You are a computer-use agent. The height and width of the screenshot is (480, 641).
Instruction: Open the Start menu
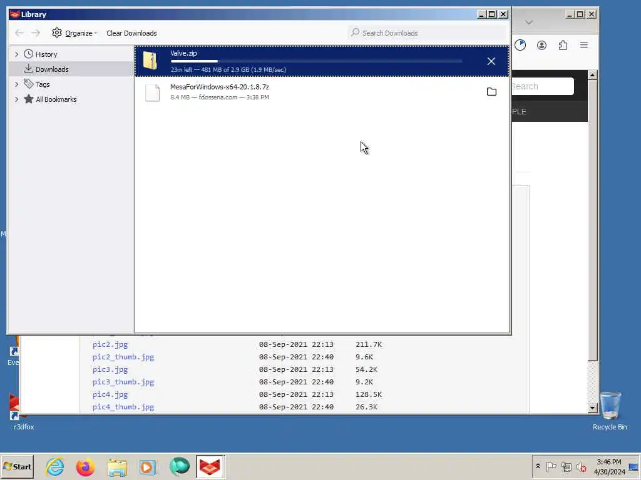click(17, 466)
